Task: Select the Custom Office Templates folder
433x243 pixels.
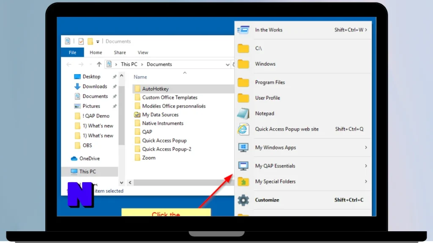Action: [170, 97]
